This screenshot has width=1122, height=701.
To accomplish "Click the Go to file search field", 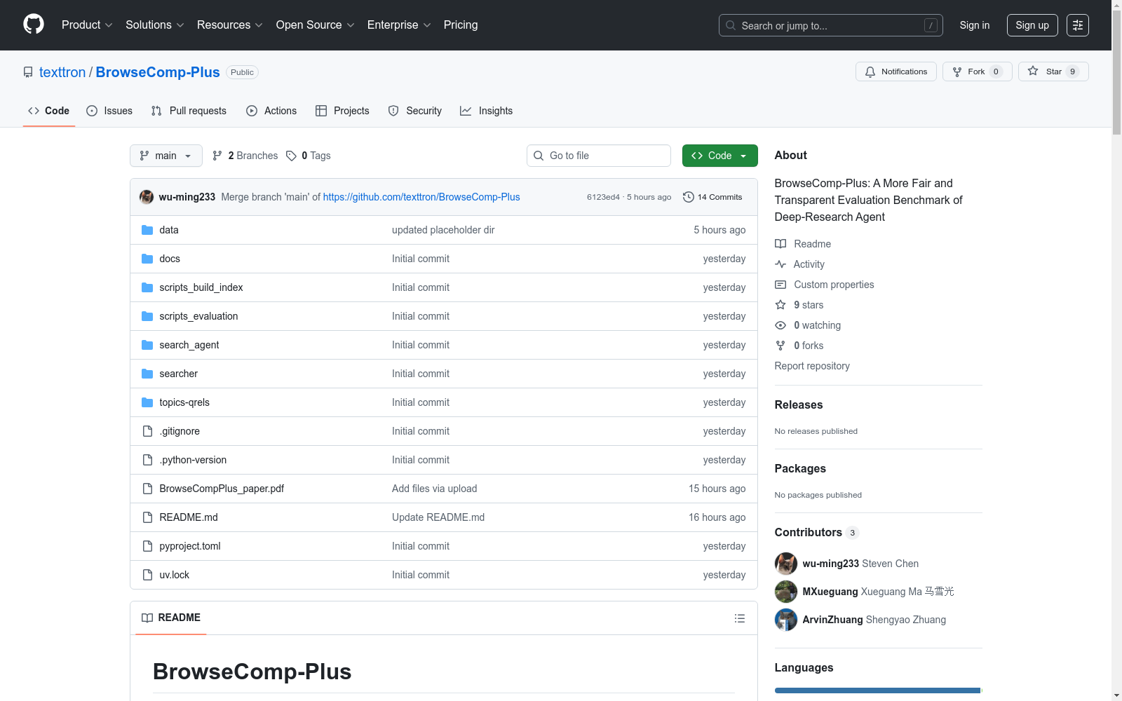I will (x=599, y=156).
